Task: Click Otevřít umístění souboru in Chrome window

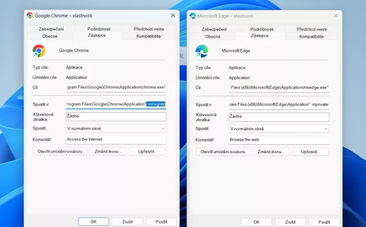Action: [x=60, y=152]
